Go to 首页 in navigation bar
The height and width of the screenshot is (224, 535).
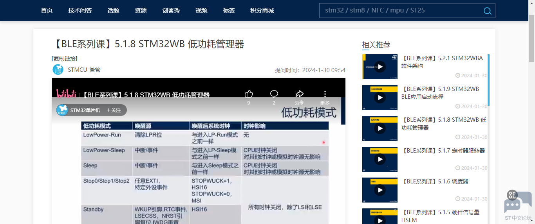47,11
